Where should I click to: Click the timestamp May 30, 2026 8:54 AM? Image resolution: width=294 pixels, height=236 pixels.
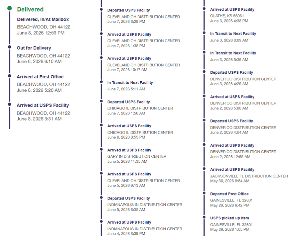230,181
